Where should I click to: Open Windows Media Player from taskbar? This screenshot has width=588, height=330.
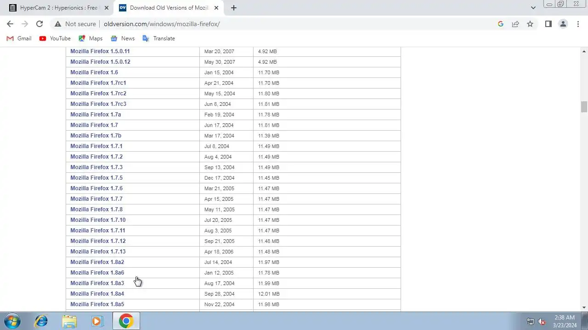97,321
